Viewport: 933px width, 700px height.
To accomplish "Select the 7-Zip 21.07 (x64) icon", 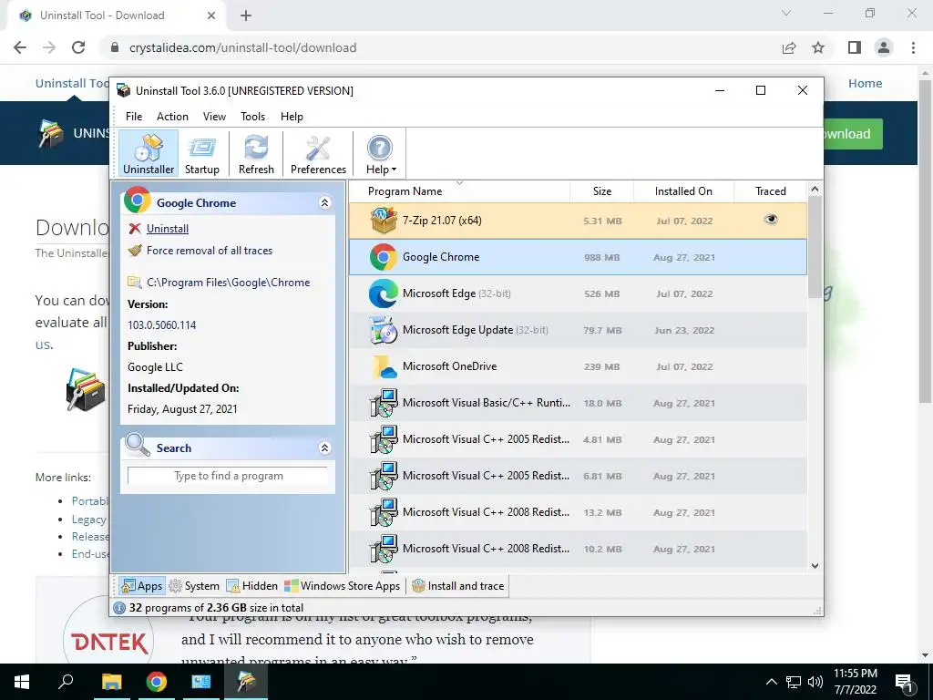I will pyautogui.click(x=384, y=221).
